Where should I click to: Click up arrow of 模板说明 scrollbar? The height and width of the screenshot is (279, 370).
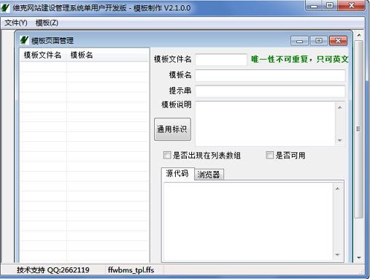[340, 107]
